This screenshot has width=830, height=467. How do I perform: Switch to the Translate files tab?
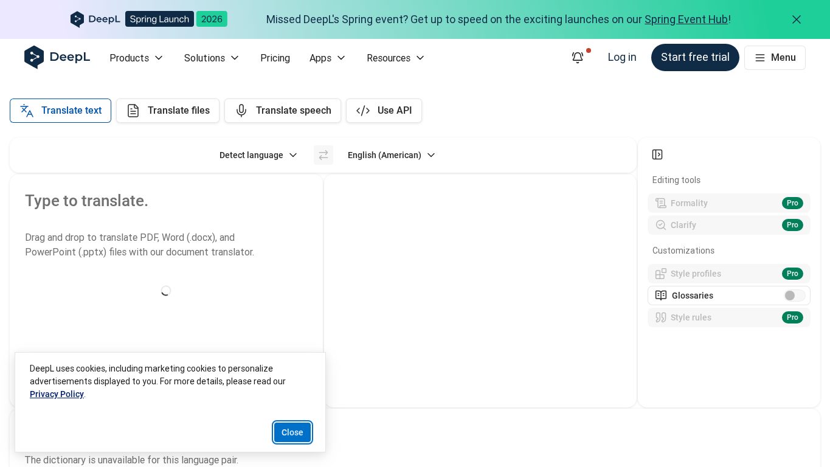tap(168, 111)
